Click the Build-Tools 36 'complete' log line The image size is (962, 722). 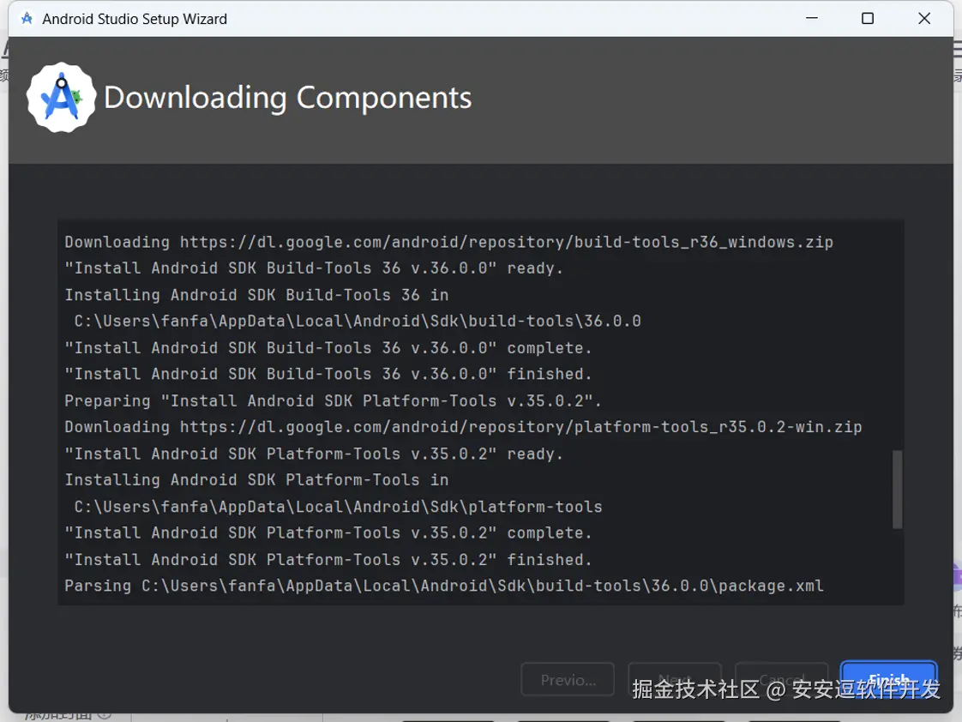click(x=328, y=348)
